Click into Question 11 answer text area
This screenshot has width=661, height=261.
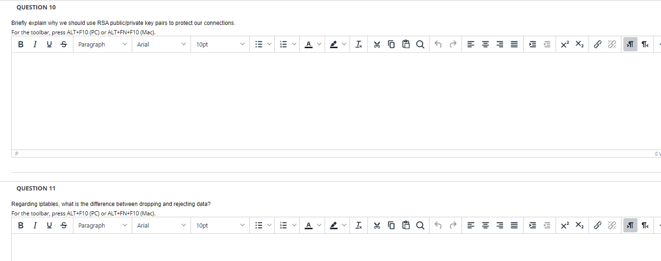tap(336, 247)
